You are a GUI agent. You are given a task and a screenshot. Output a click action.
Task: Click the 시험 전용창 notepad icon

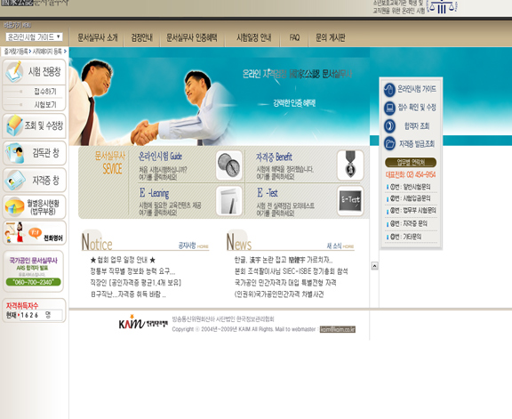tap(14, 71)
